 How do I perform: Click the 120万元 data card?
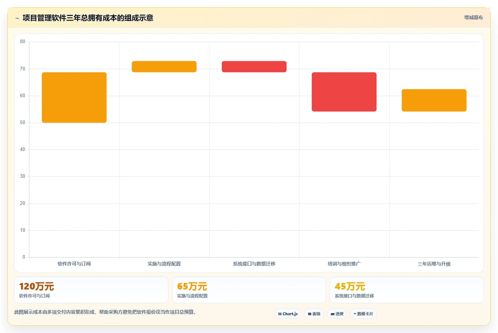91,290
